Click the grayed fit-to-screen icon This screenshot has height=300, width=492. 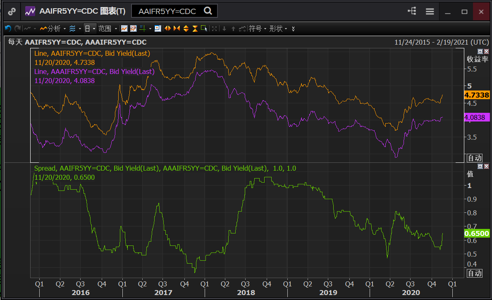[214, 29]
